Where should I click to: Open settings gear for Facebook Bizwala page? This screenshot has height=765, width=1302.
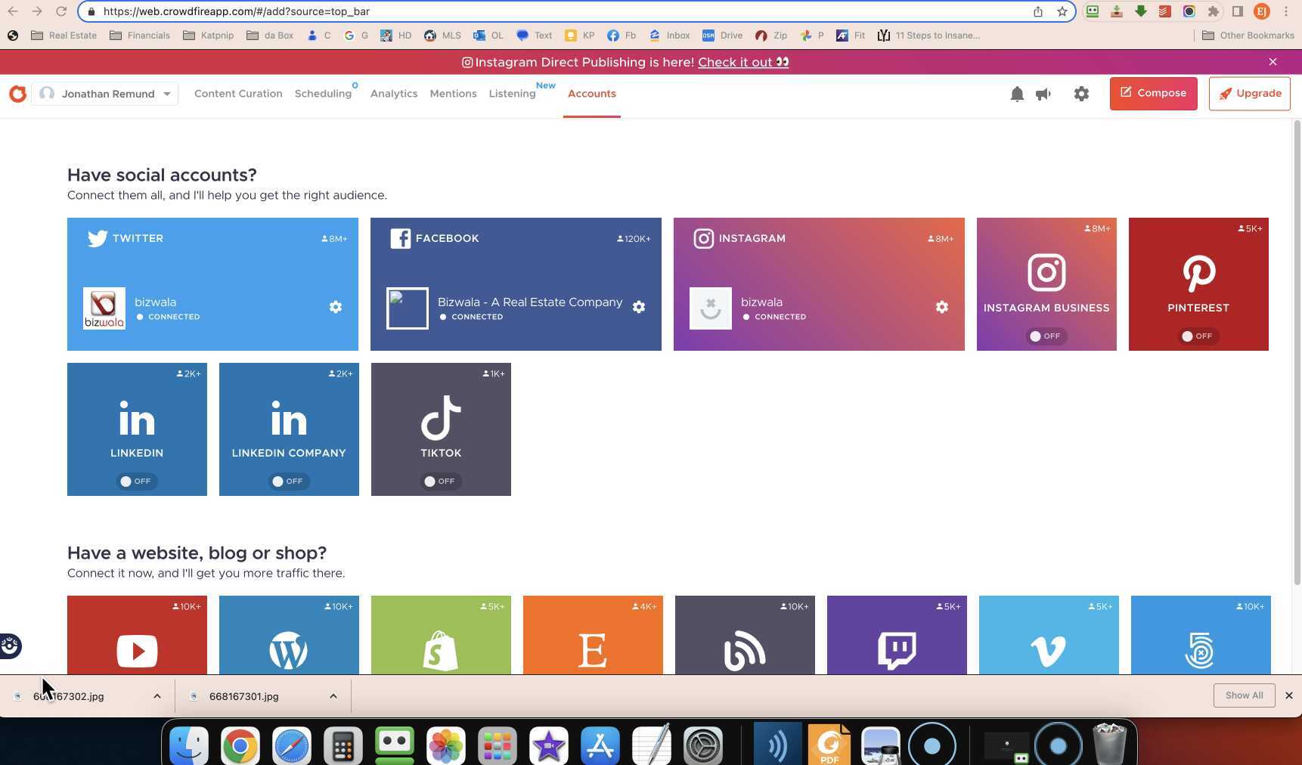point(639,307)
